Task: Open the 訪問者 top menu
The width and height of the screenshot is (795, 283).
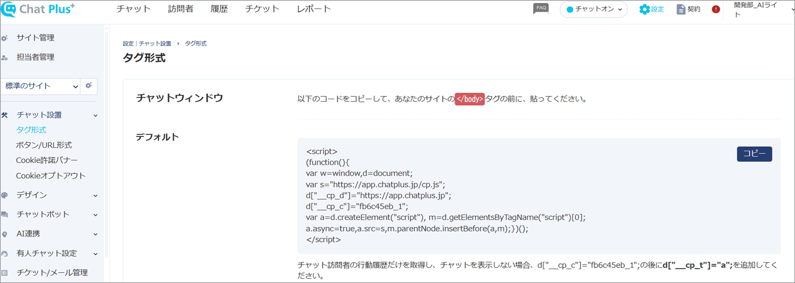Action: click(181, 9)
